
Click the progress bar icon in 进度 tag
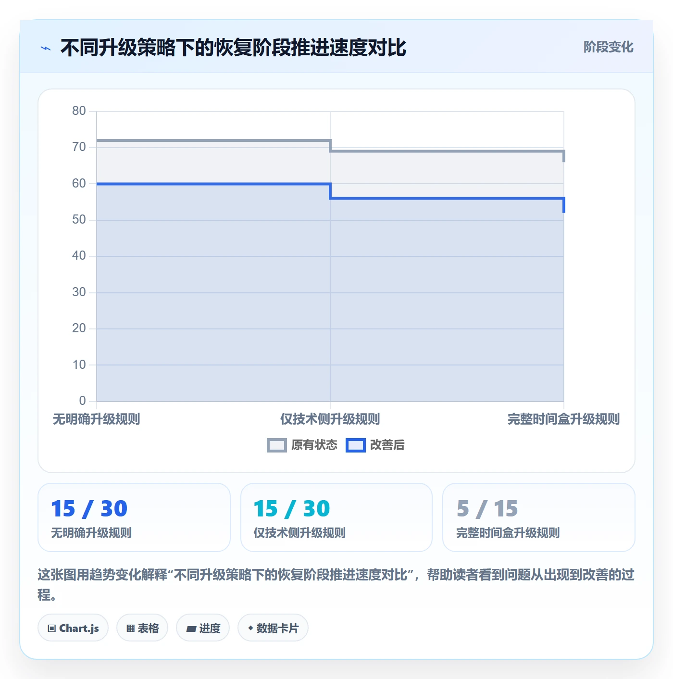(191, 629)
